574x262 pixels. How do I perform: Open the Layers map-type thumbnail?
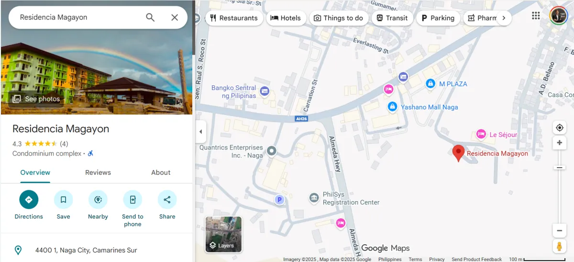(x=224, y=234)
